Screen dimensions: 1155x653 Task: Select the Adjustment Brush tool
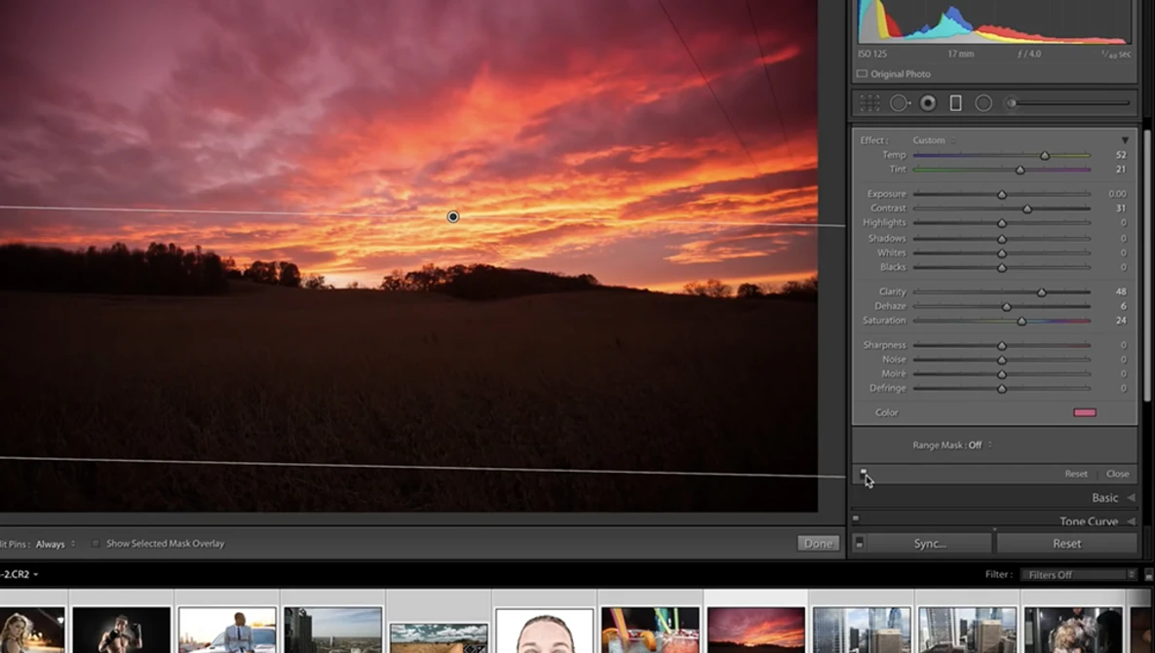pyautogui.click(x=1069, y=103)
